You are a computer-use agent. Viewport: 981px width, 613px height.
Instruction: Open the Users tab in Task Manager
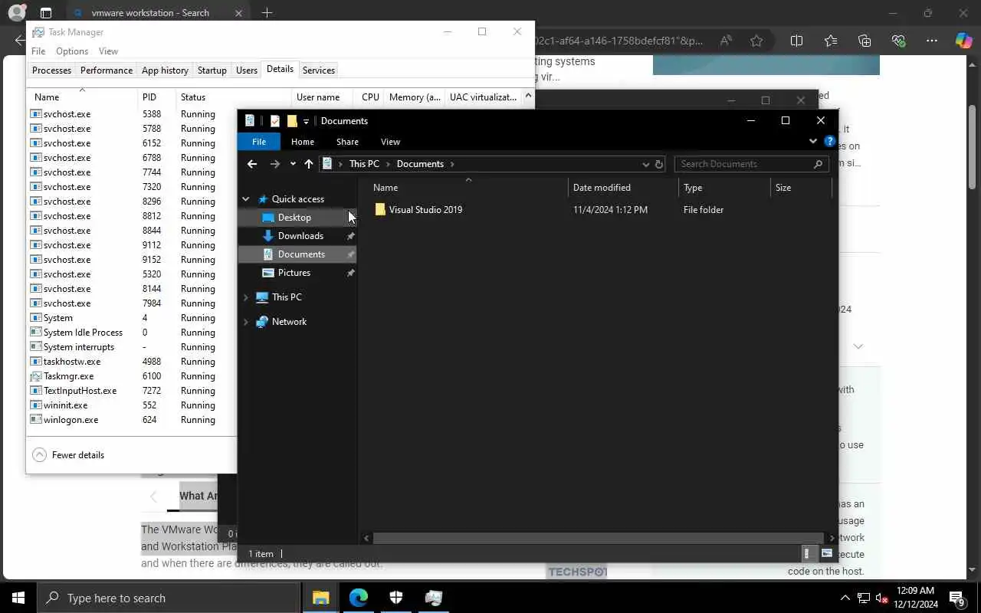[x=247, y=70]
